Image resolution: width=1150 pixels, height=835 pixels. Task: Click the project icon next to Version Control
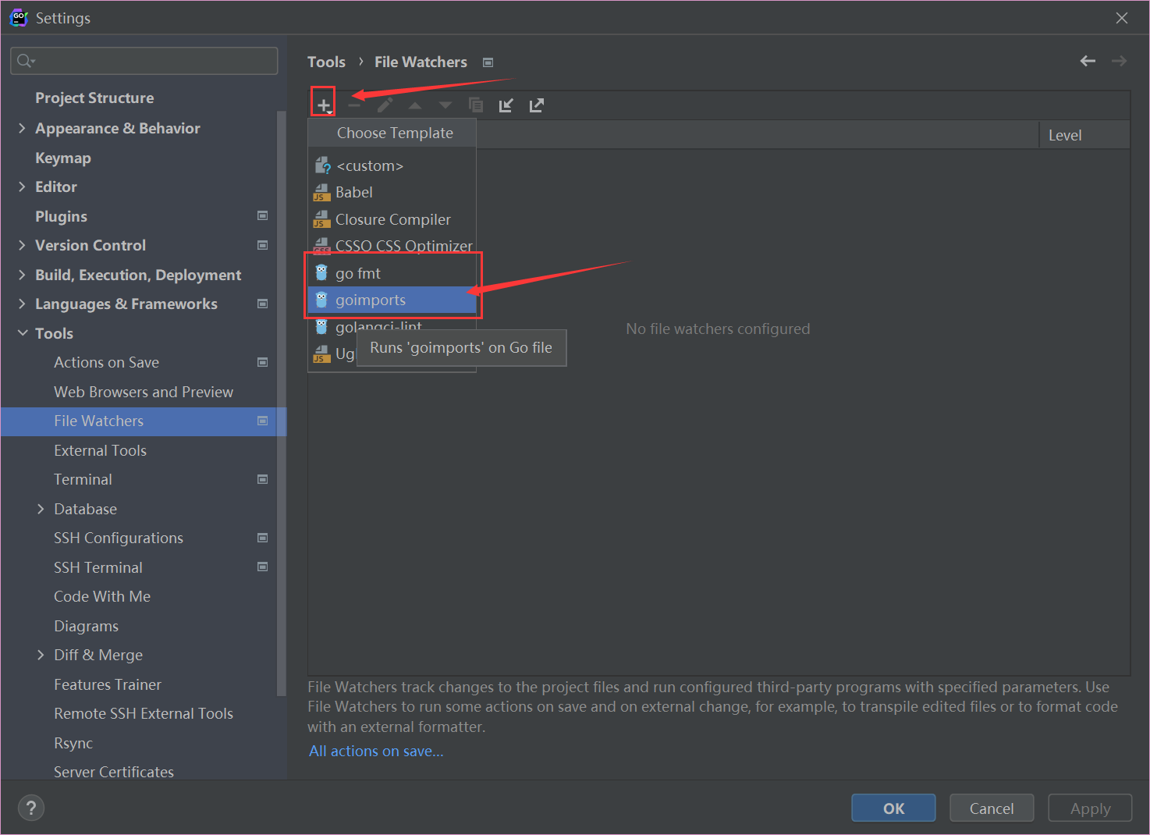[x=263, y=245]
